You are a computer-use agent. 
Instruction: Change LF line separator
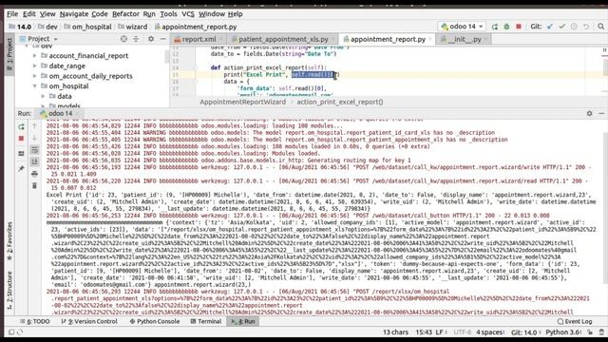(441, 332)
